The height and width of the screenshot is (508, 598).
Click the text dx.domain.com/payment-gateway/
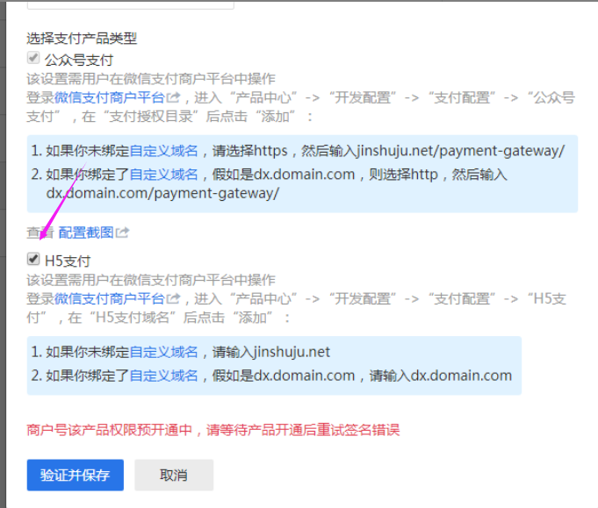tap(162, 193)
